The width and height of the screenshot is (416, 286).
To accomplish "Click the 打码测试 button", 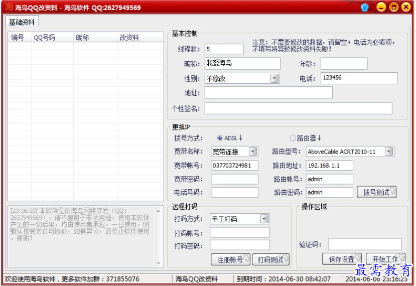I will (270, 259).
